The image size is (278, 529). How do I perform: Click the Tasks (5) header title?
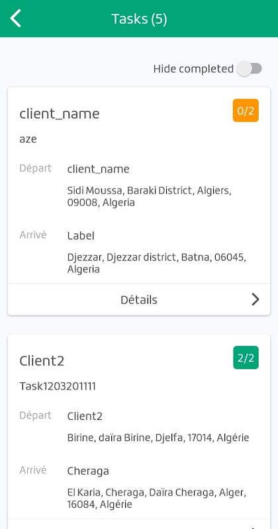139,19
